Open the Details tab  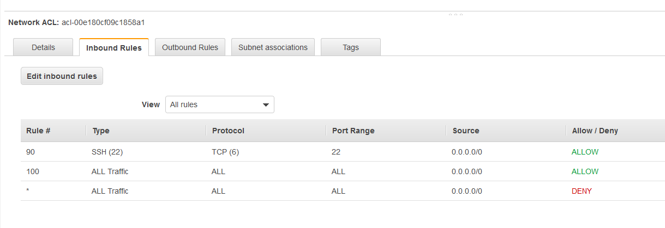[x=43, y=47]
